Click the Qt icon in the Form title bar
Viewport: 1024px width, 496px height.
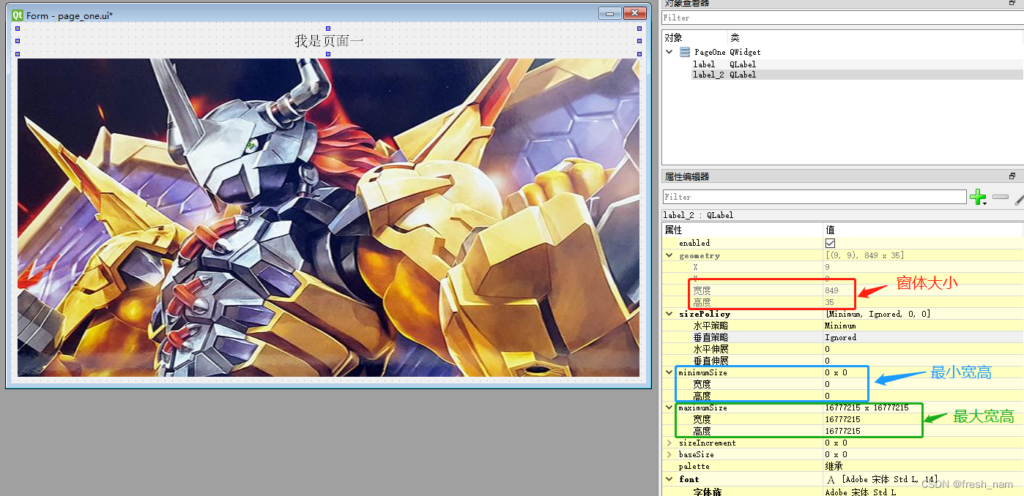(18, 15)
